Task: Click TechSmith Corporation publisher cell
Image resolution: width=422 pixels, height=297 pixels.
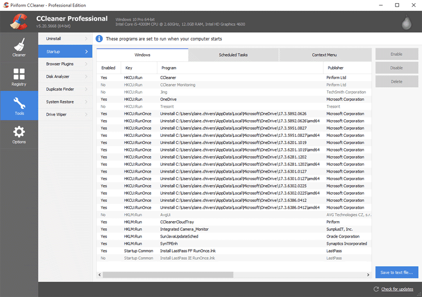Action: 346,92
